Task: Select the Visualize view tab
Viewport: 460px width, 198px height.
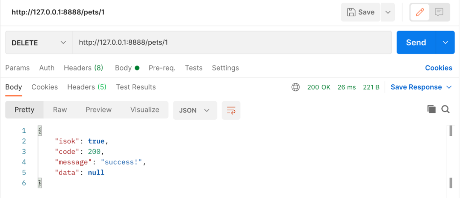Action: pyautogui.click(x=144, y=110)
